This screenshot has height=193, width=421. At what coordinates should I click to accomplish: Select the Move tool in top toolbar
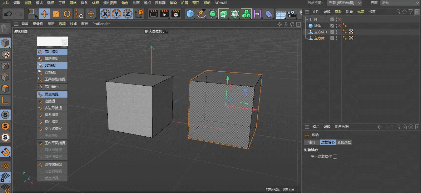click(45, 14)
